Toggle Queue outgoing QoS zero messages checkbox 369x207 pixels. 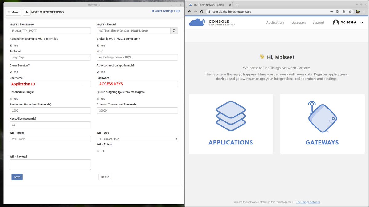point(98,99)
